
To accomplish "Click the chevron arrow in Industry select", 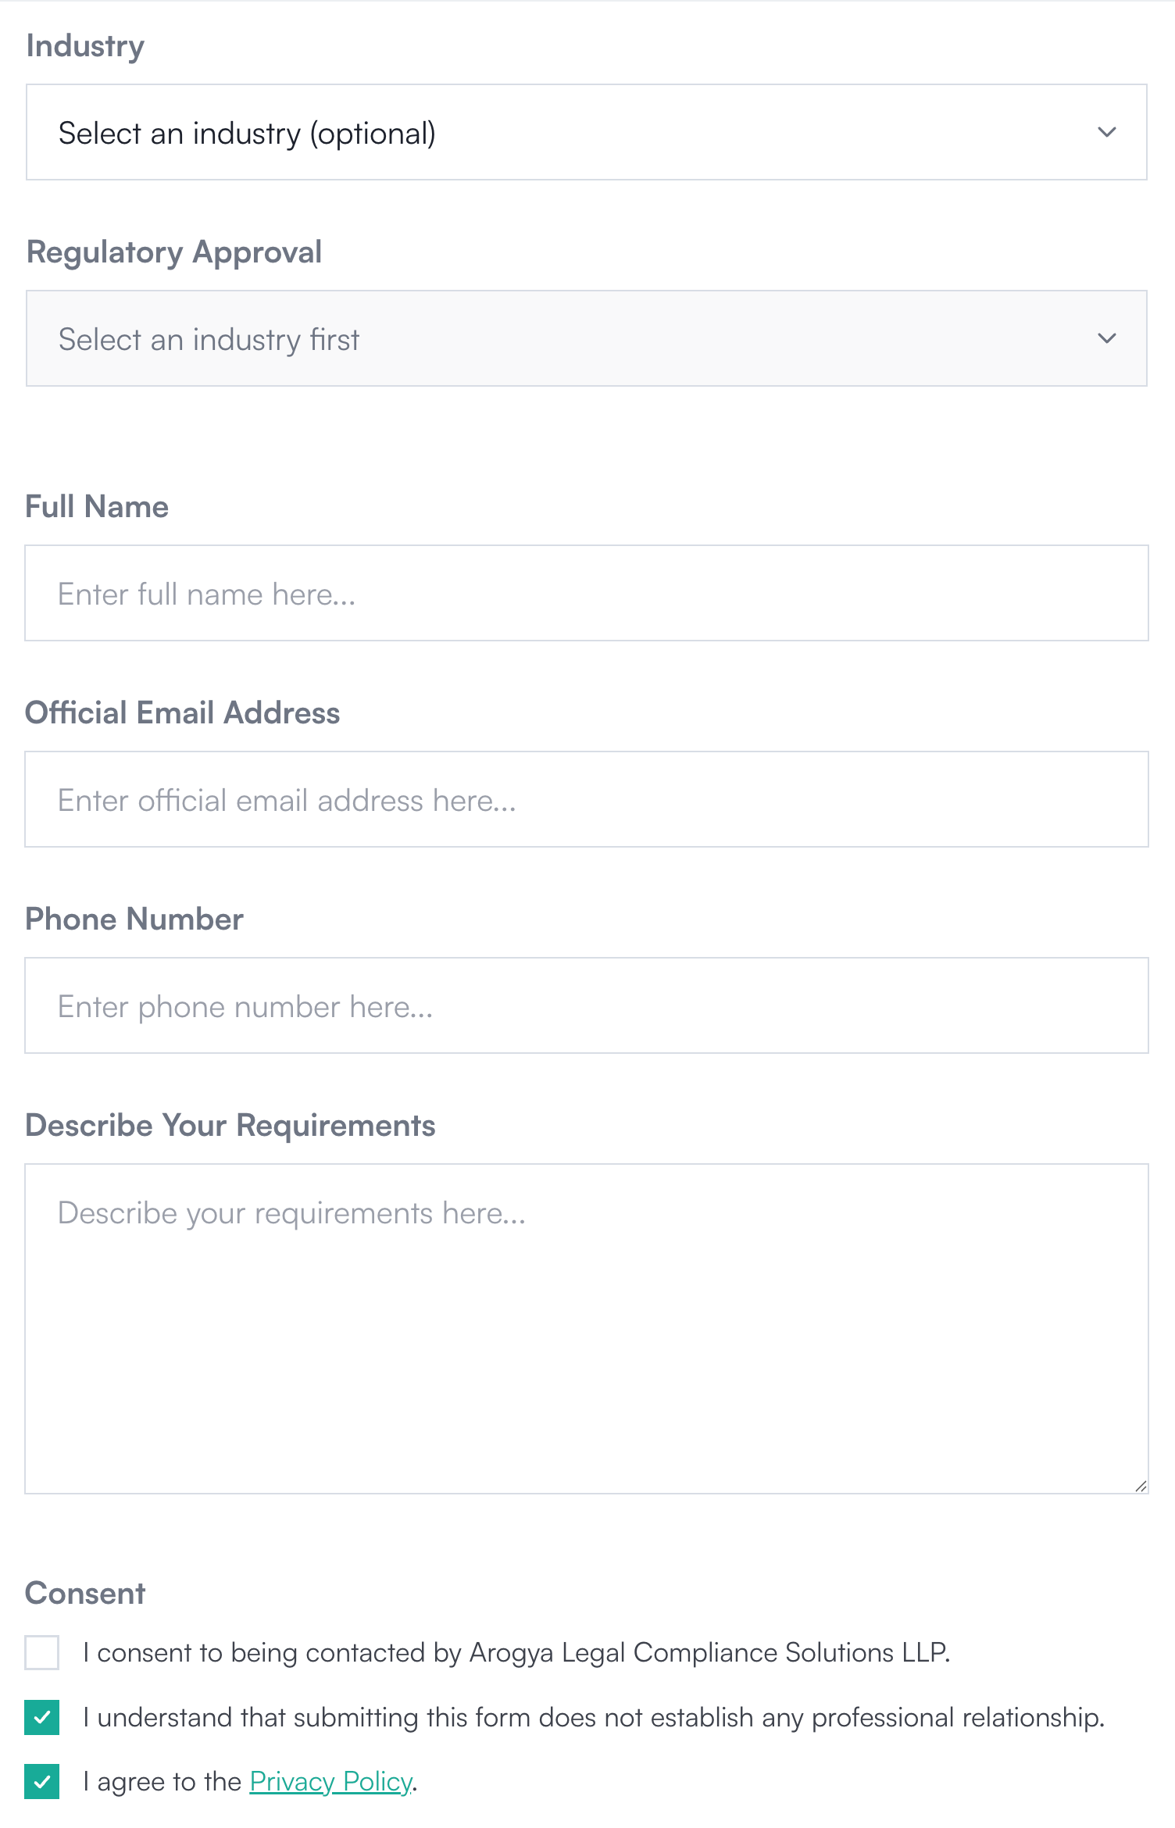I will [x=1106, y=133].
